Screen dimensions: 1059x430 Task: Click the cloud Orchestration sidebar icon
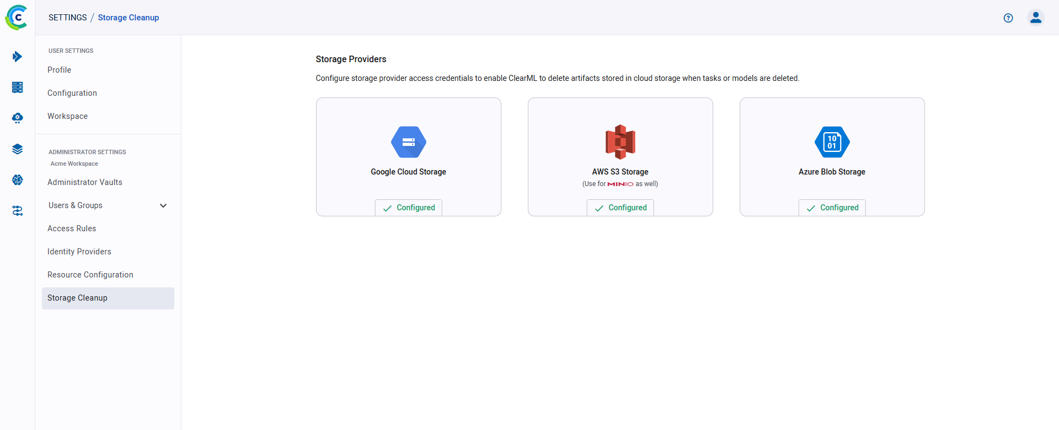coord(17,118)
